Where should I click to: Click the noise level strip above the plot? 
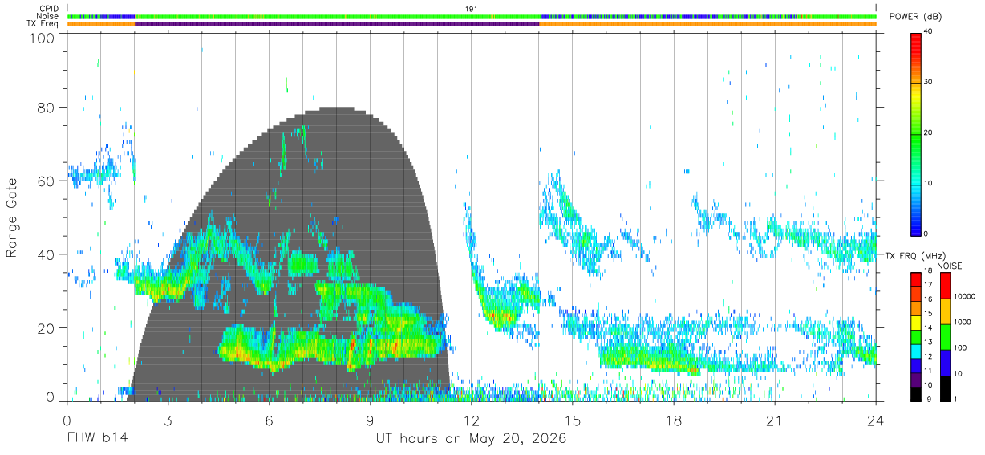click(472, 16)
